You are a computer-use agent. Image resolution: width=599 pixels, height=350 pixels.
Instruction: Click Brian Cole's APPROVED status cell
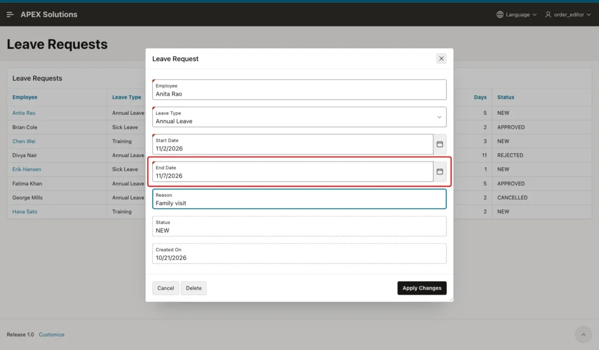pos(542,127)
